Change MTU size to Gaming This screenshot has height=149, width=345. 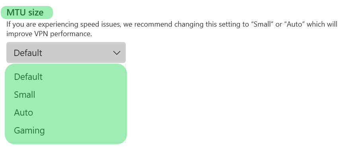[x=66, y=131]
